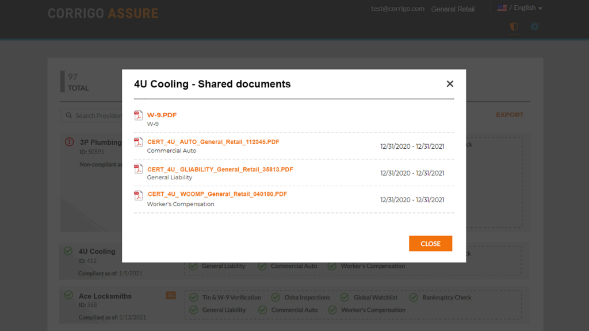Click 4U Cooling General Liability check icon
Image resolution: width=589 pixels, height=331 pixels.
click(x=193, y=266)
